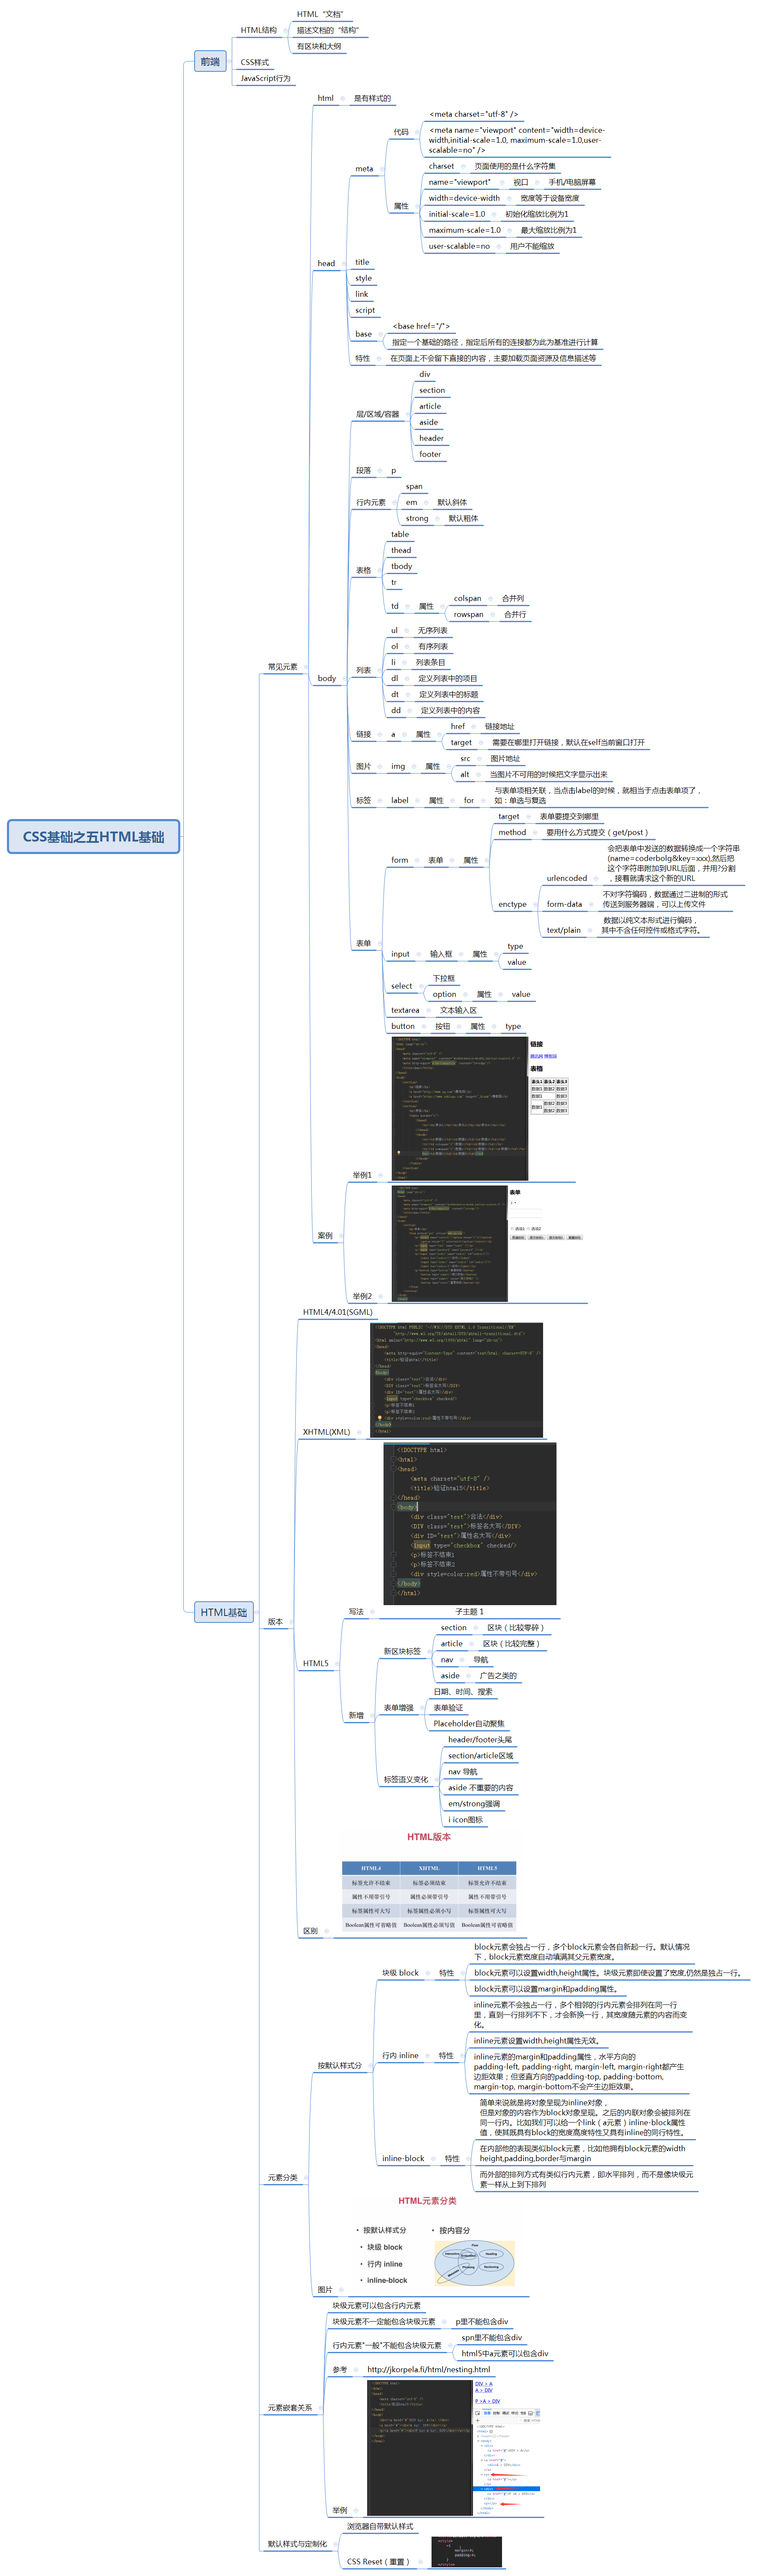Viewport: 758px width, 2576px height.
Task: Select the enctype node
Action: [x=512, y=904]
